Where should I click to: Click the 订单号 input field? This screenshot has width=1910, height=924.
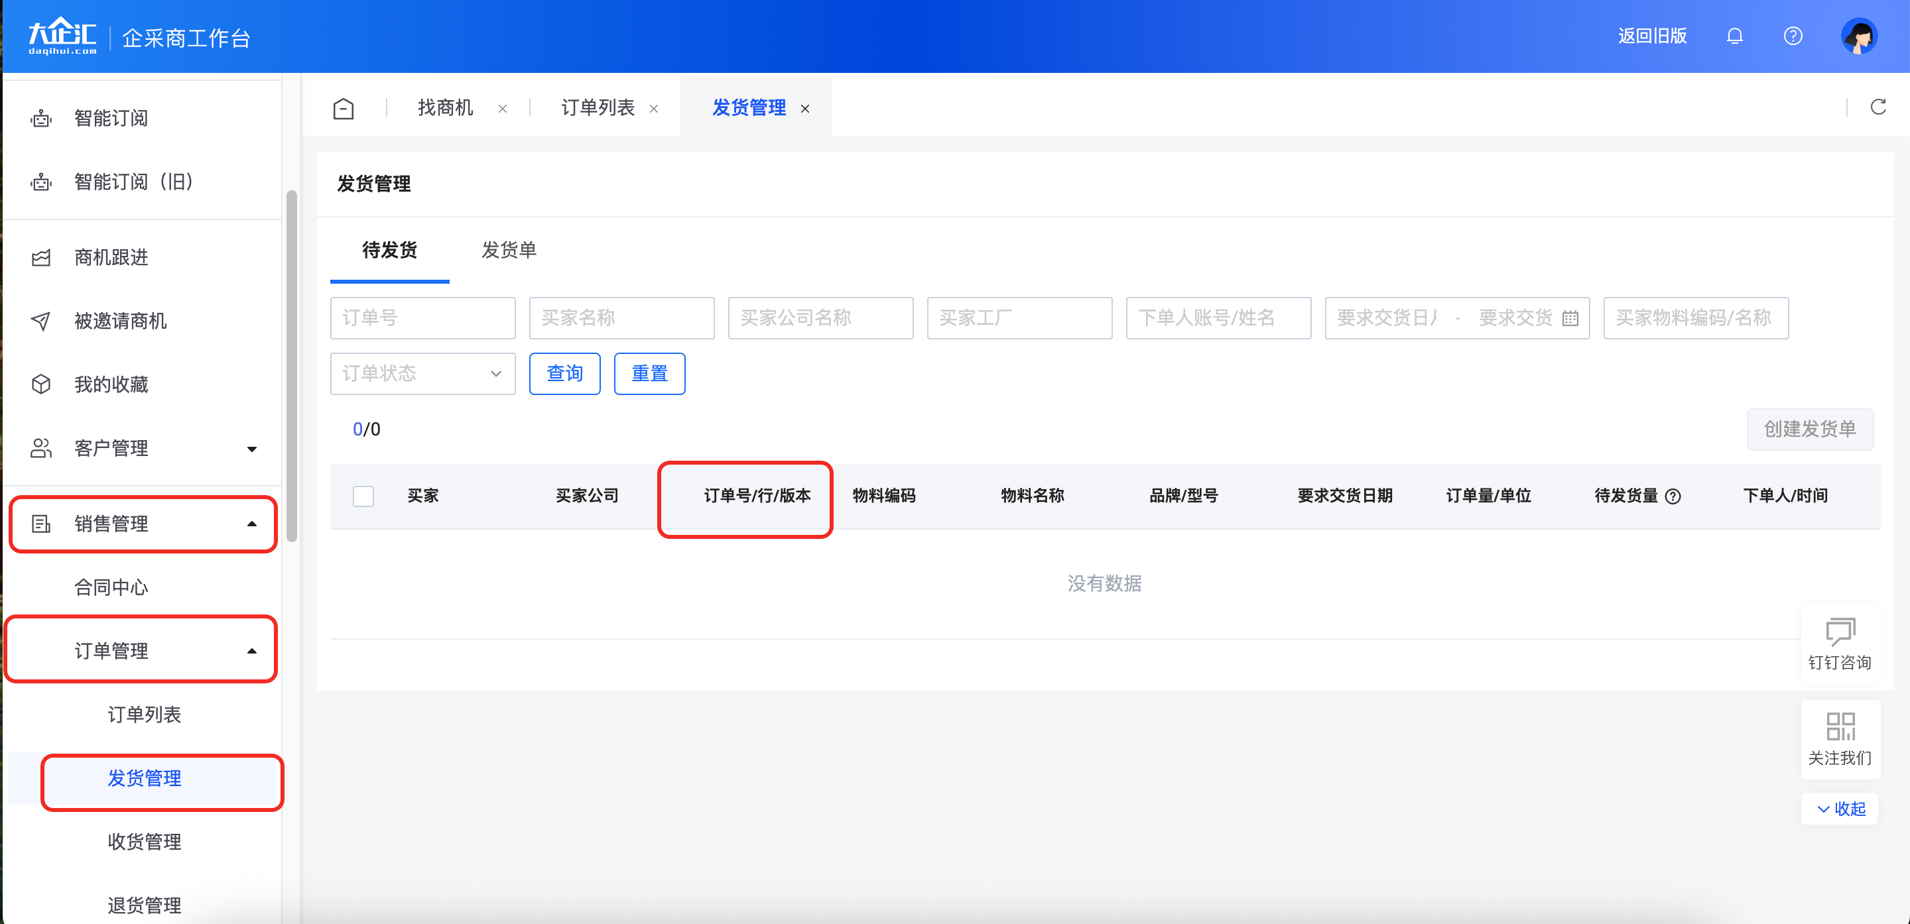(422, 319)
